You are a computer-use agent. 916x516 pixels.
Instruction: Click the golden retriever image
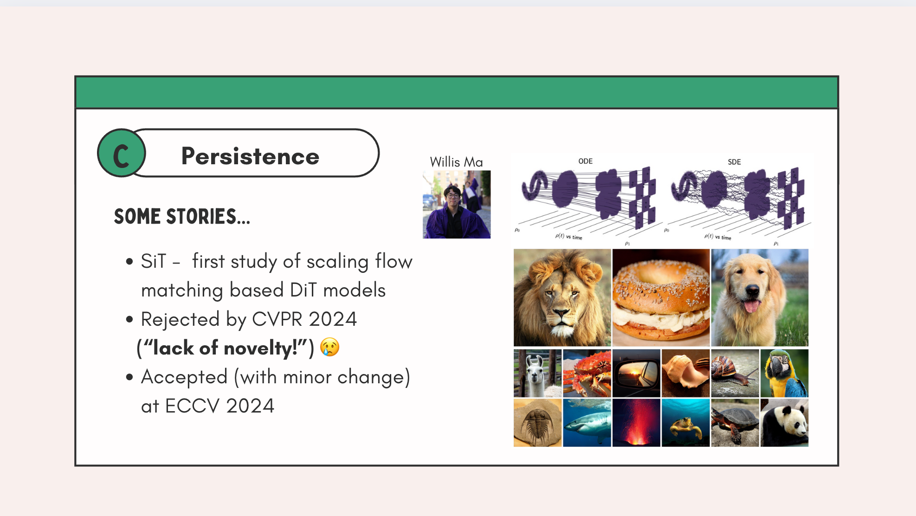(760, 297)
